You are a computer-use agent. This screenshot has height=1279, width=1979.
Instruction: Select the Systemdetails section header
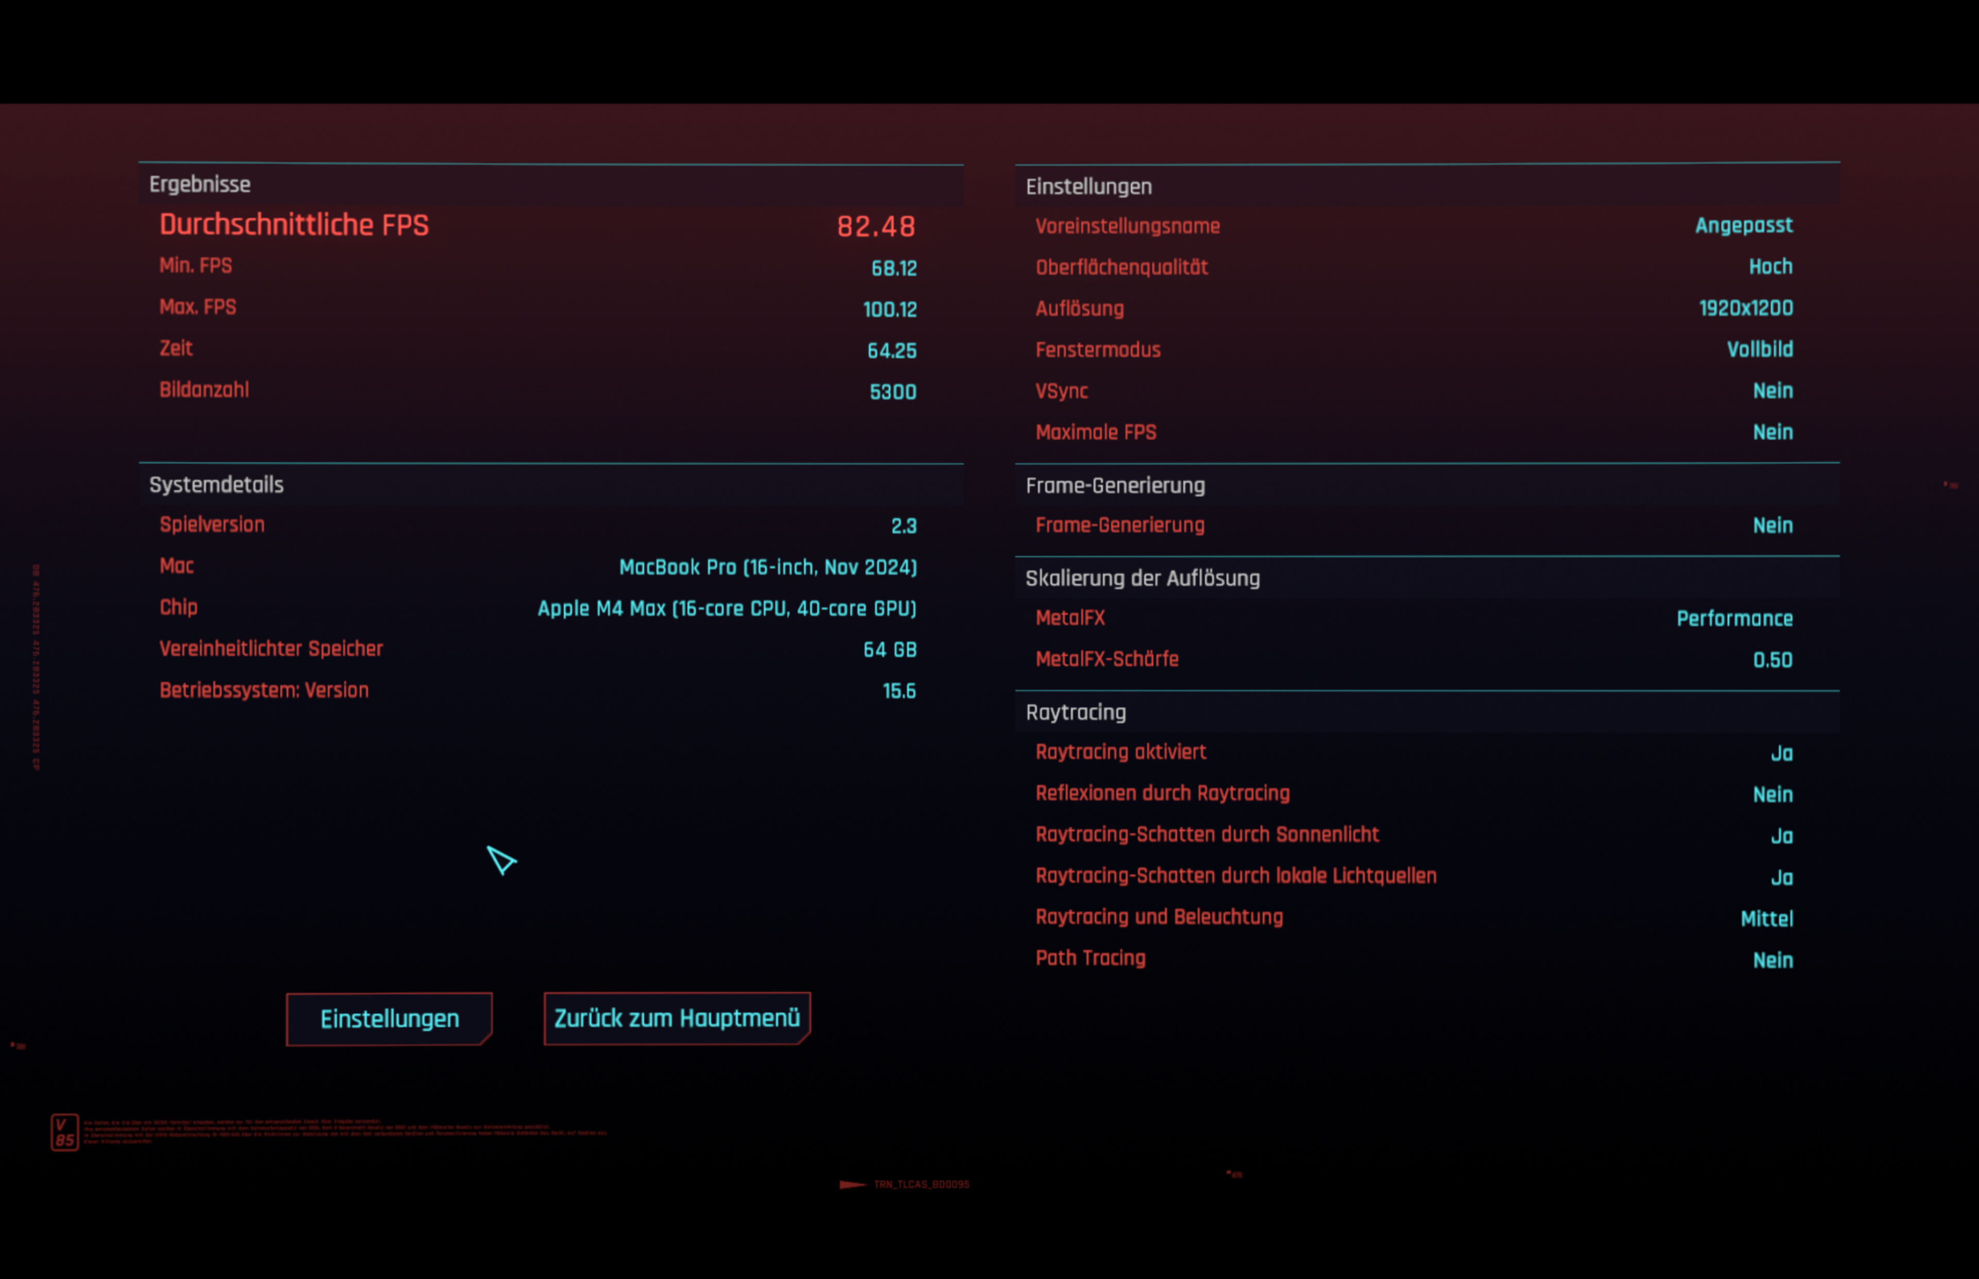click(x=216, y=485)
